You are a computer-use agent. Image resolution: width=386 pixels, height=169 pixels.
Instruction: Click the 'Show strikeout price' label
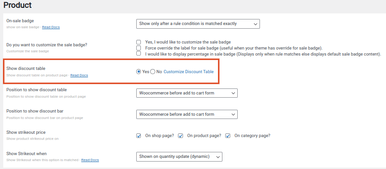coord(26,132)
